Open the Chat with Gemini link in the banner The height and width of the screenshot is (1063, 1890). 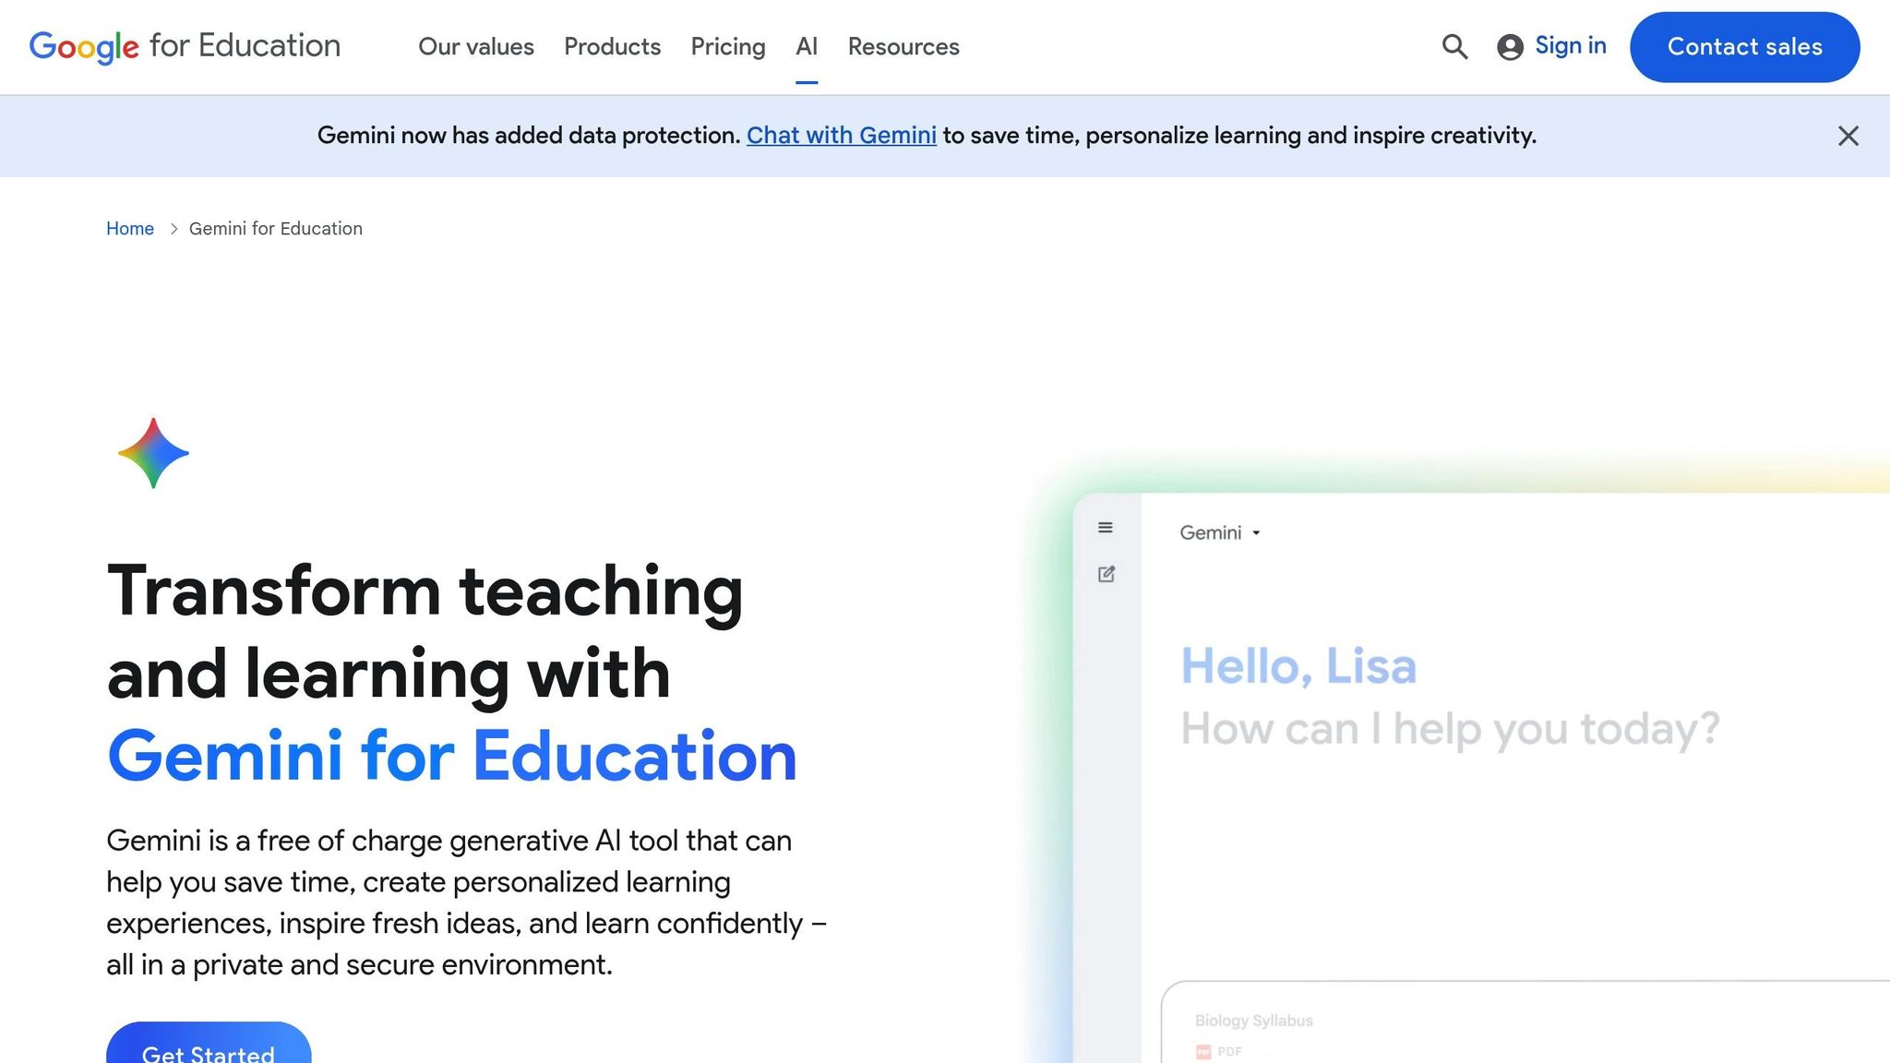(841, 136)
